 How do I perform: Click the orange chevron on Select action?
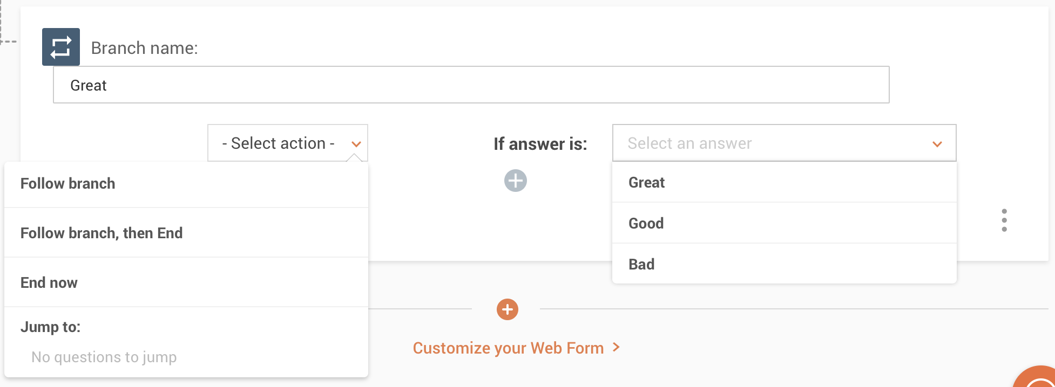tap(356, 144)
